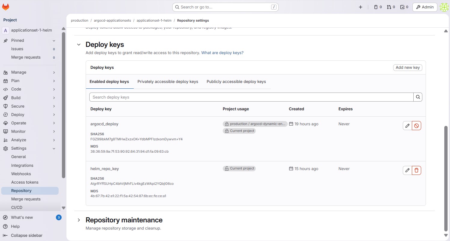Collapse the Deploy keys section
The height and width of the screenshot is (241, 450).
point(79,44)
